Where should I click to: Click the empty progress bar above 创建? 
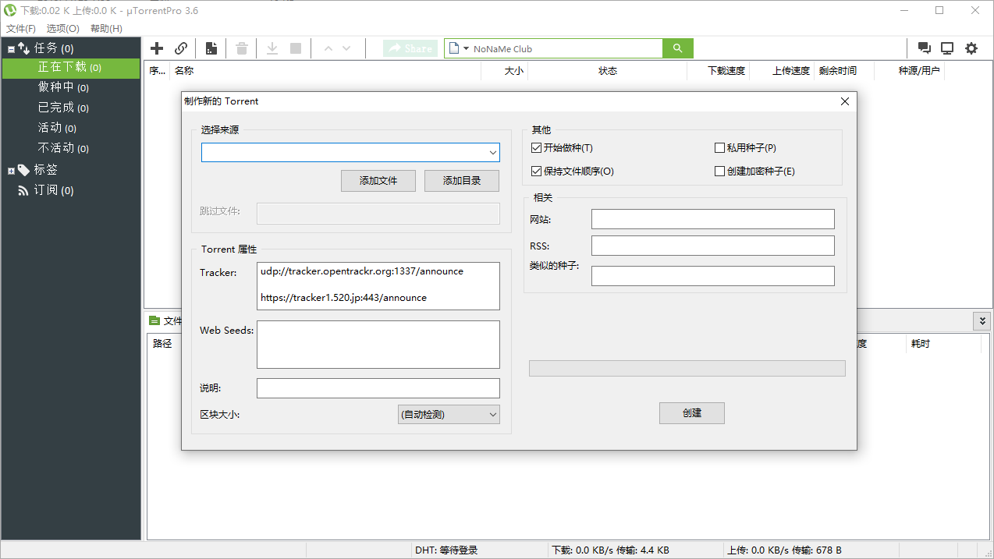pyautogui.click(x=687, y=368)
